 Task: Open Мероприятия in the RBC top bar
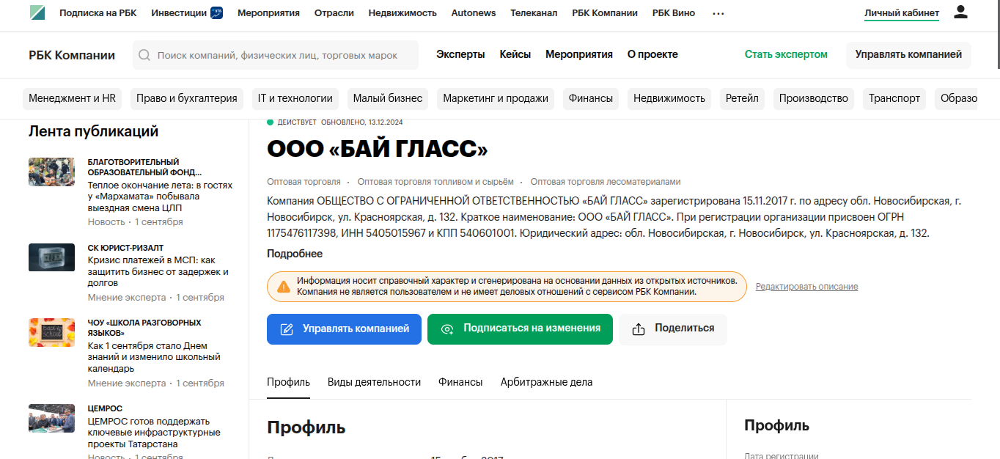pos(268,13)
